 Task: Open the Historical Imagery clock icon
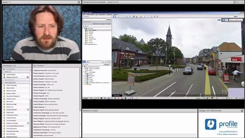point(134,16)
